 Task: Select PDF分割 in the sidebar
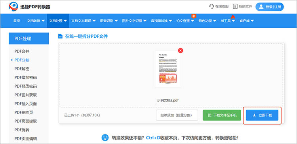click(22, 60)
